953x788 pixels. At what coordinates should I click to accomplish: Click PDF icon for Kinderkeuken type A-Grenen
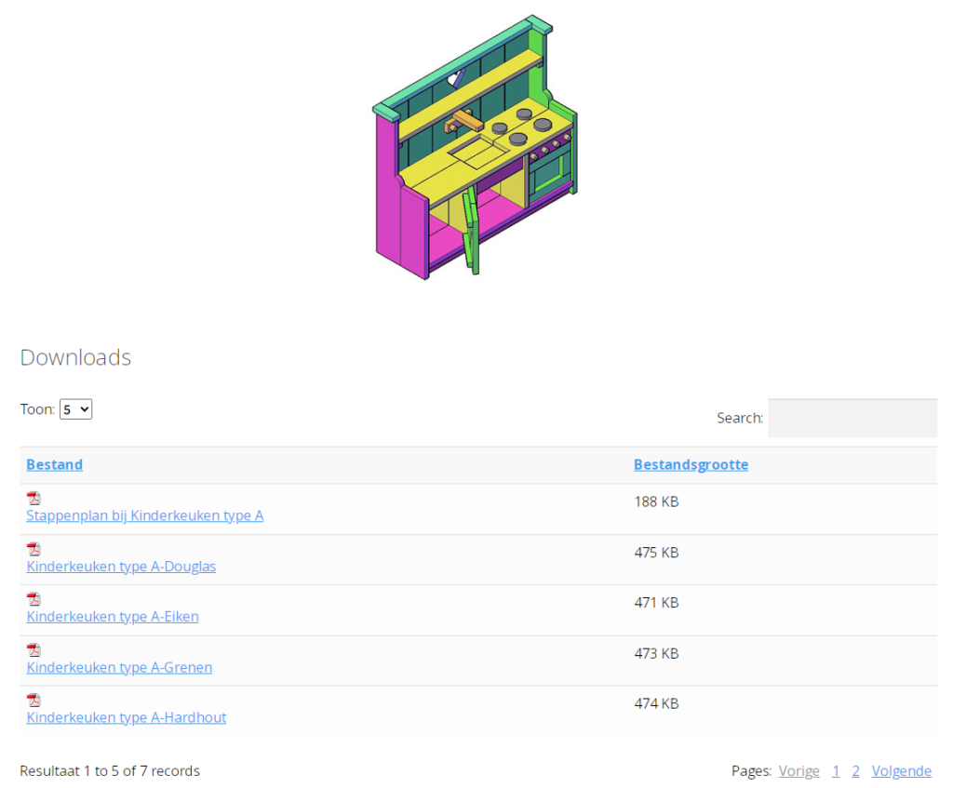34,650
